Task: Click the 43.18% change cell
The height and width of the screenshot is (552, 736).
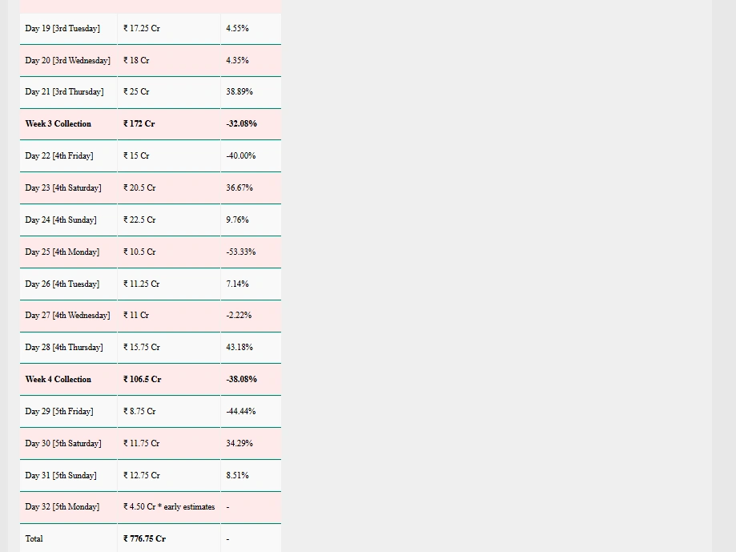Action: coord(239,348)
